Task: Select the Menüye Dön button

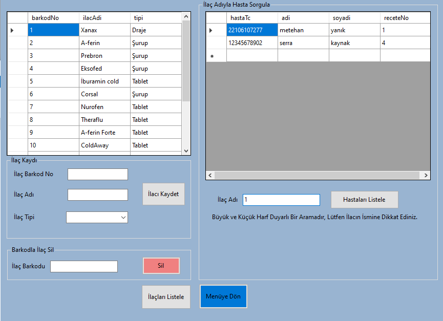Action: 223,296
